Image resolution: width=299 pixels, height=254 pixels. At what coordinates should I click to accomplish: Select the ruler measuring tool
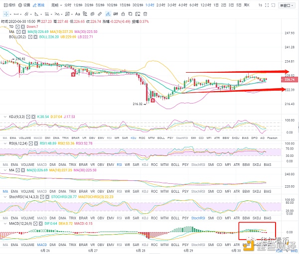(x=100, y=14)
